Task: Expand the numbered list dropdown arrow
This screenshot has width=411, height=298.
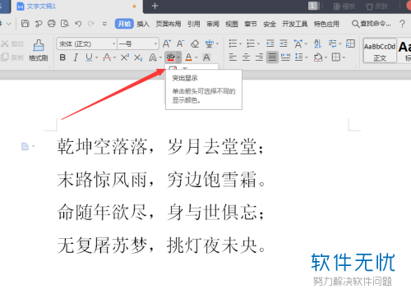Action: pyautogui.click(x=258, y=44)
